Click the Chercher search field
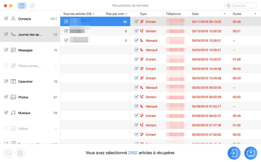Screen dimensions: 261x162 tap(241, 6)
